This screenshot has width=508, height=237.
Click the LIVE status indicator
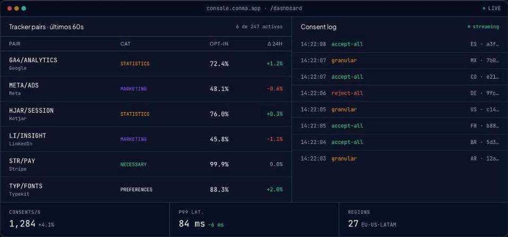click(492, 9)
